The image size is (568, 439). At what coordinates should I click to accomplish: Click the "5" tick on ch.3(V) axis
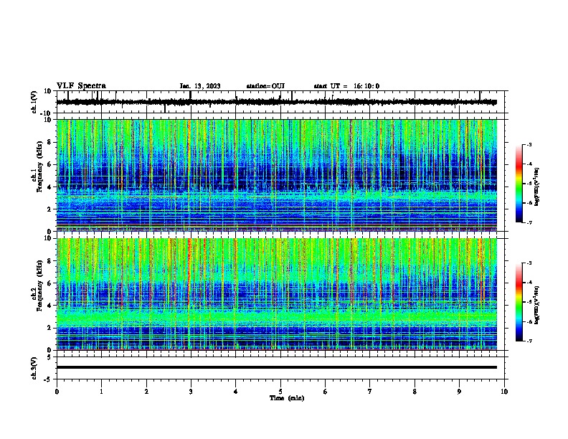point(50,357)
